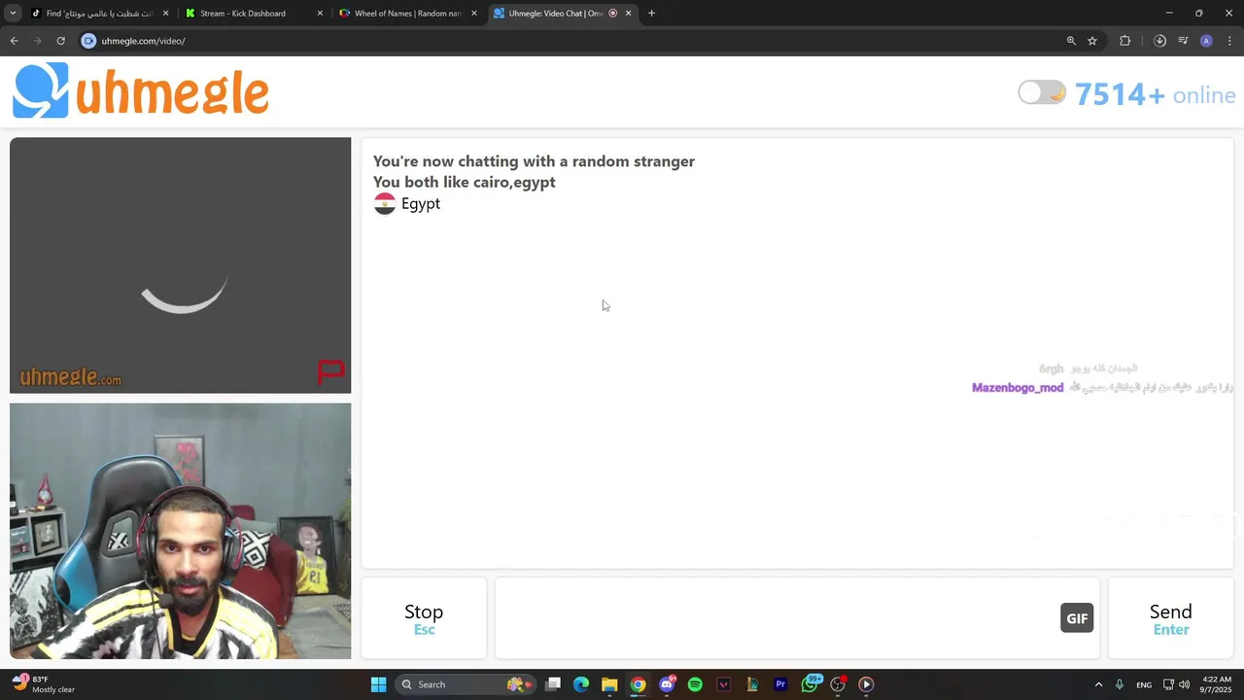Click the taskbar Search box
The image size is (1244, 700).
[465, 684]
